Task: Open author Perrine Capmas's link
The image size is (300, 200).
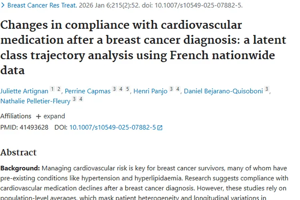Action: point(88,91)
